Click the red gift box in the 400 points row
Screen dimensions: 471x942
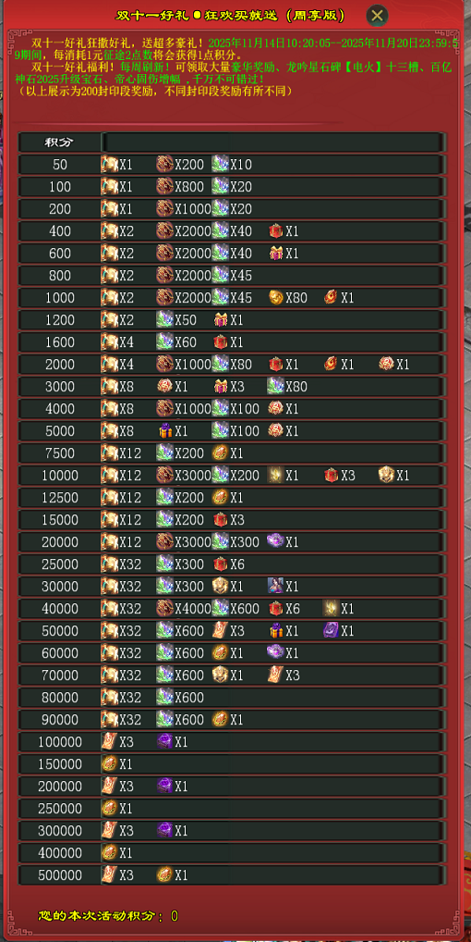[275, 230]
